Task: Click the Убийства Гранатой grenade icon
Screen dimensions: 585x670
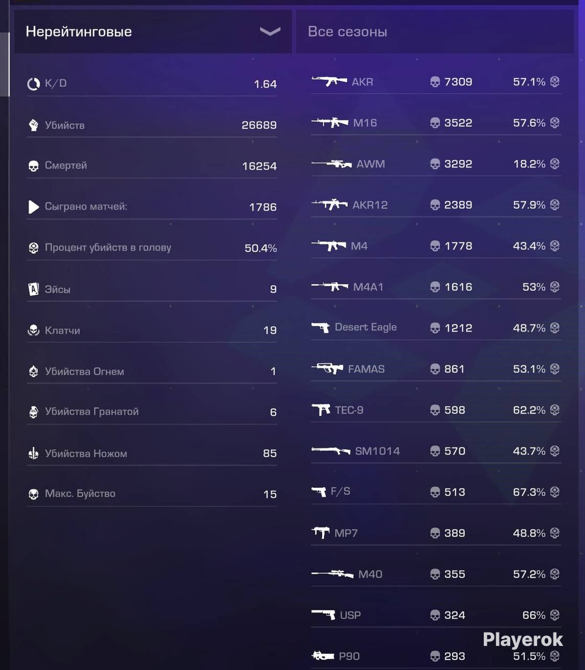Action: [33, 412]
